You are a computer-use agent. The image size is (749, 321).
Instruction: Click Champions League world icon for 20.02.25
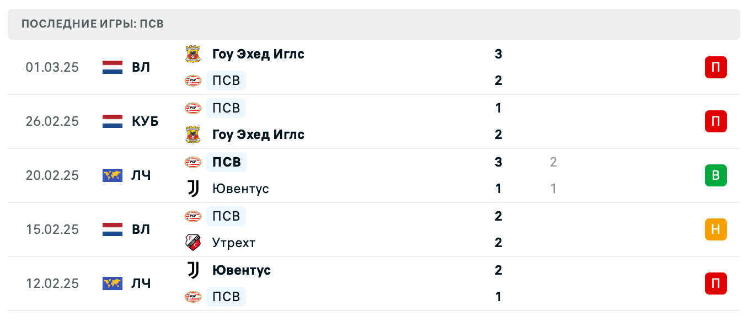click(x=113, y=175)
